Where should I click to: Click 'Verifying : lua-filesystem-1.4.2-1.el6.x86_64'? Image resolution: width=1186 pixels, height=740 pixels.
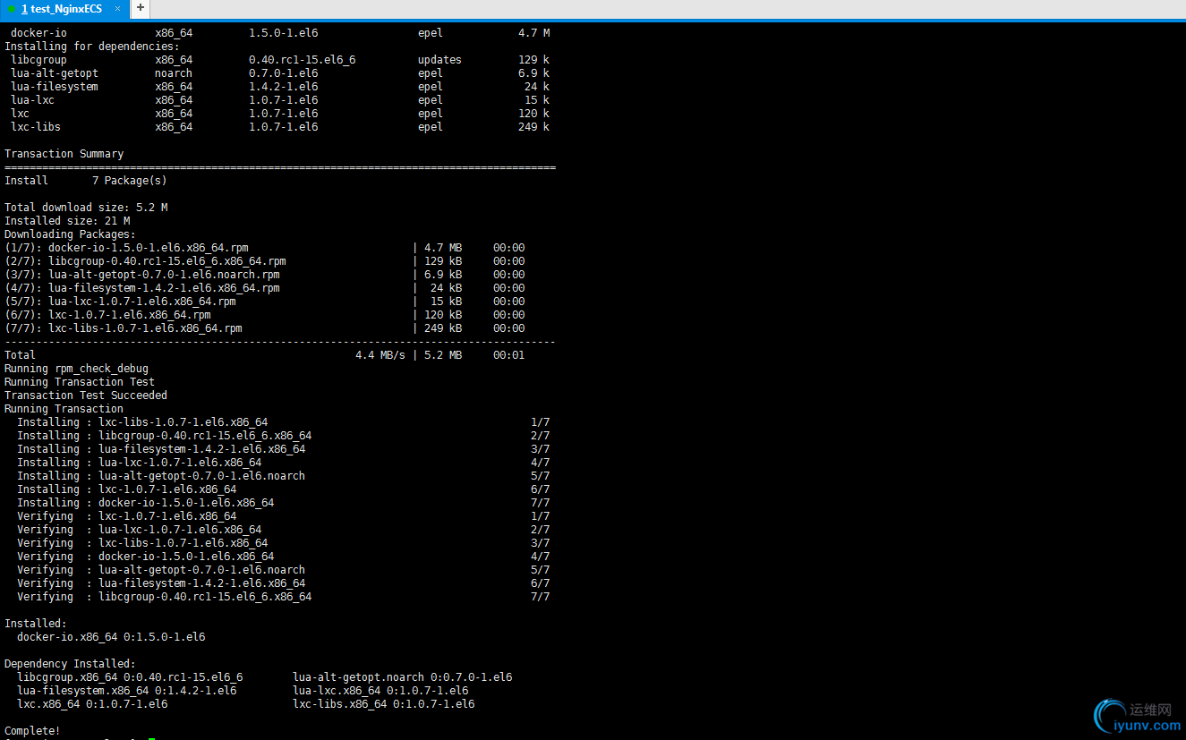(161, 583)
